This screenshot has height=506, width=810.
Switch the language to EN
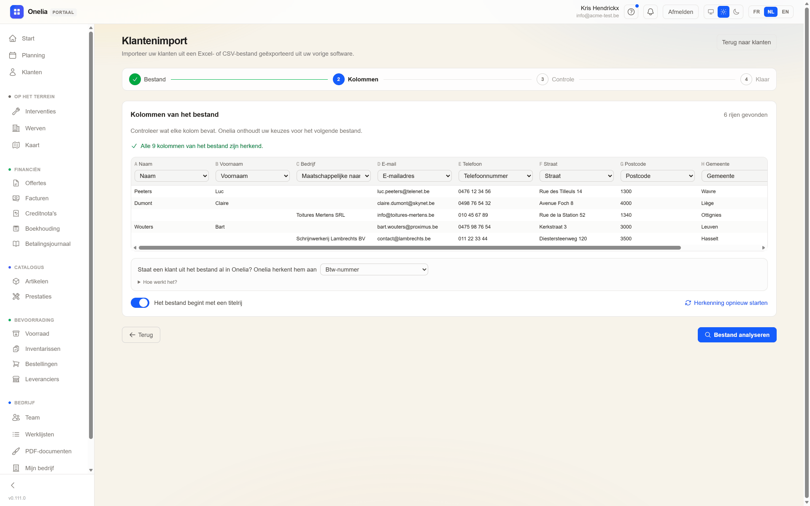point(785,12)
